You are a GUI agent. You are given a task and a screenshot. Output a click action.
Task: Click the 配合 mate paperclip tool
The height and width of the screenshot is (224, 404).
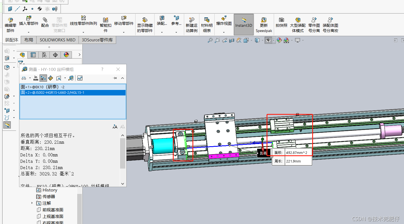(45, 22)
